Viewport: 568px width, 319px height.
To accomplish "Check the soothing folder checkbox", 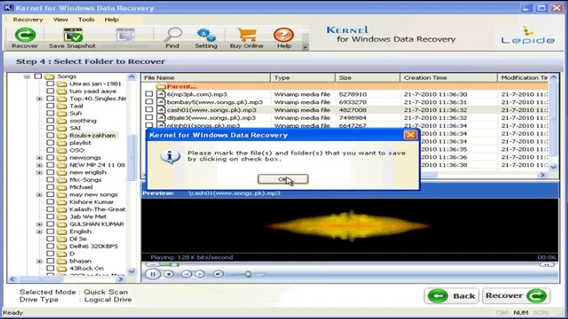I will (50, 121).
